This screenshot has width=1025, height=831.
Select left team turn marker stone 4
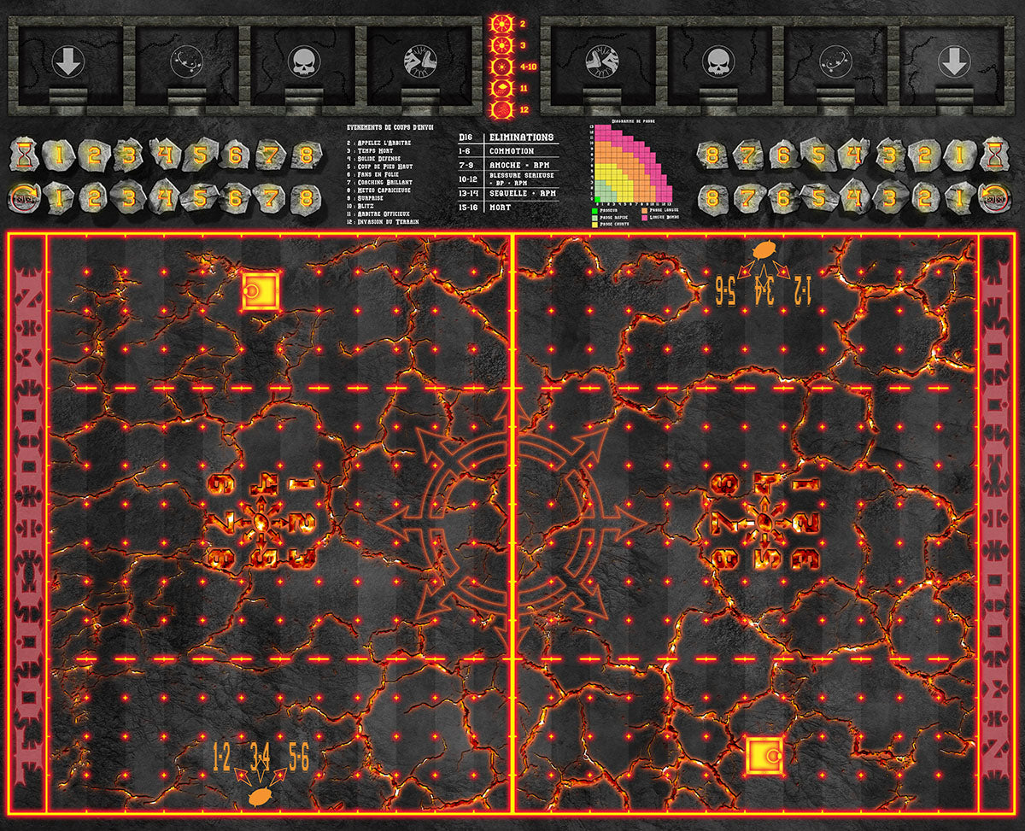tap(164, 155)
